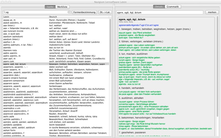Viewport: 221px width, 138px height.
Task: Open the Grammatik tab
Action: tap(173, 7)
